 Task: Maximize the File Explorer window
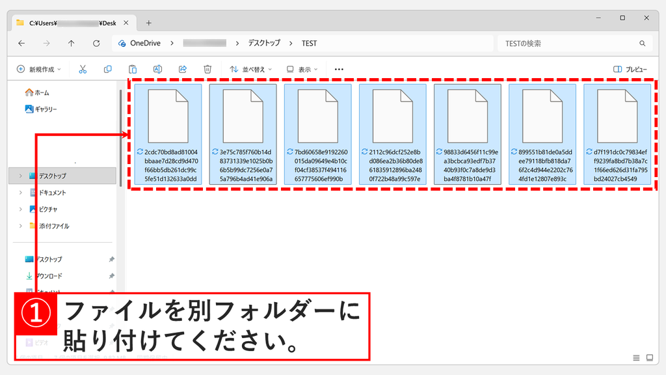[622, 18]
